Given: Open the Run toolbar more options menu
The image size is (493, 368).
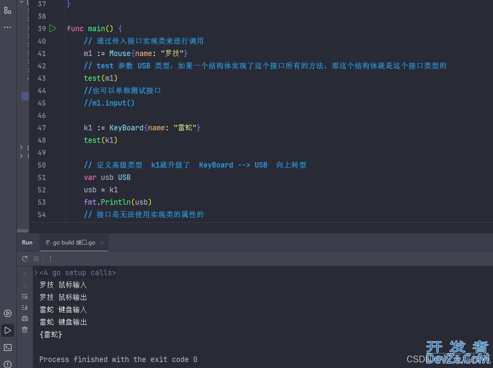Looking at the screenshot, I should point(50,259).
